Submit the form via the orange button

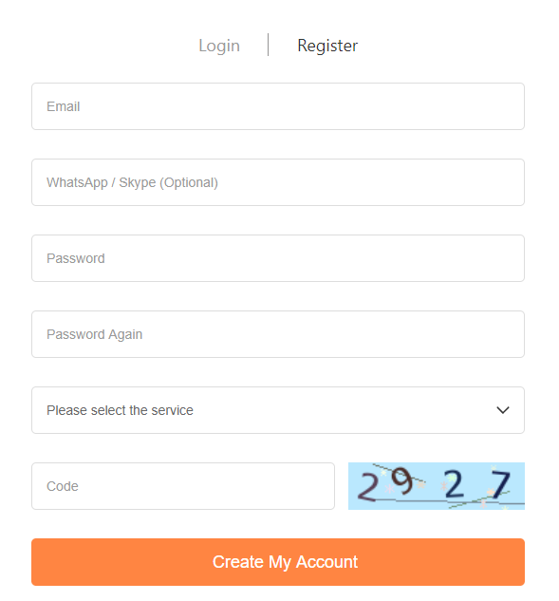(x=278, y=561)
